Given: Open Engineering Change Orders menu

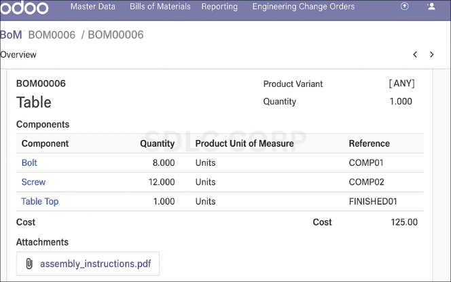Looking at the screenshot, I should pos(304,6).
